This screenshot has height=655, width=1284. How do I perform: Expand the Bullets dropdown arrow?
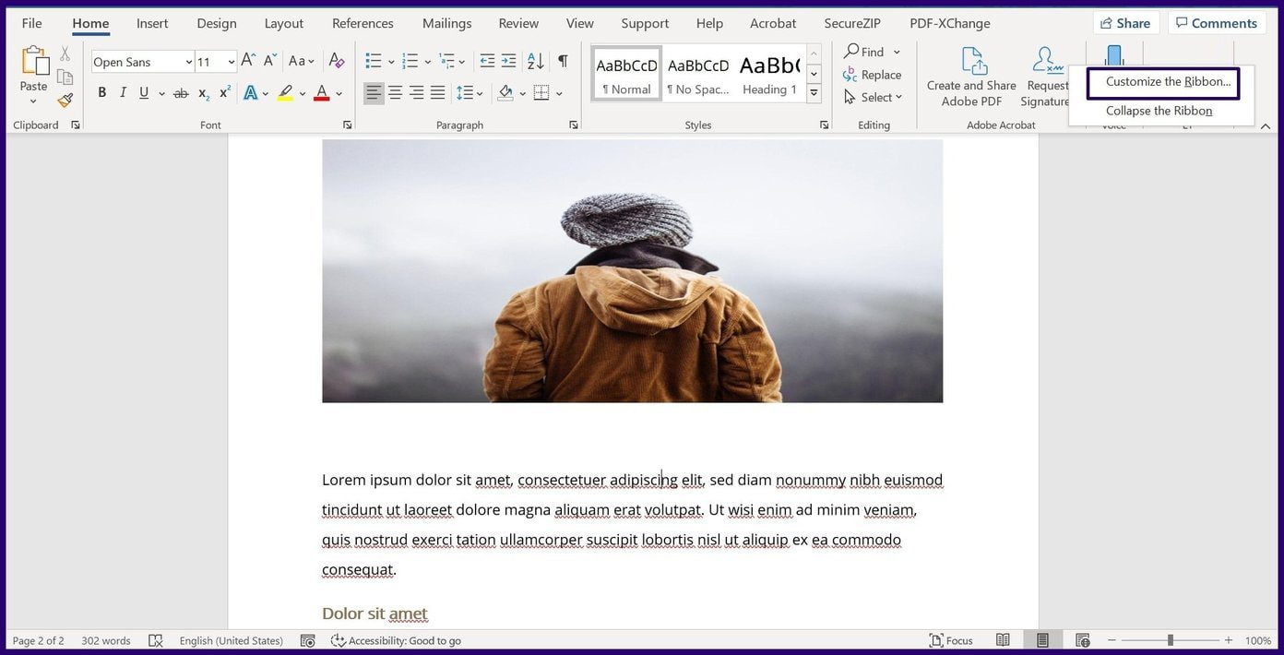pyautogui.click(x=390, y=61)
